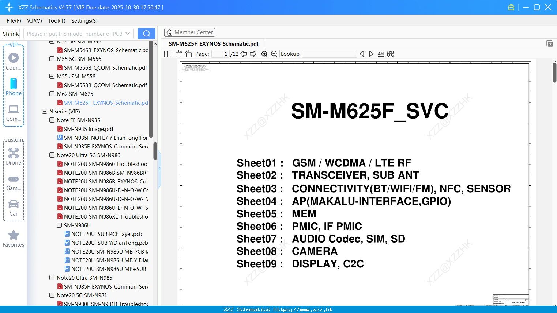The width and height of the screenshot is (557, 313).
Task: Click the page number field
Action: [x=220, y=54]
